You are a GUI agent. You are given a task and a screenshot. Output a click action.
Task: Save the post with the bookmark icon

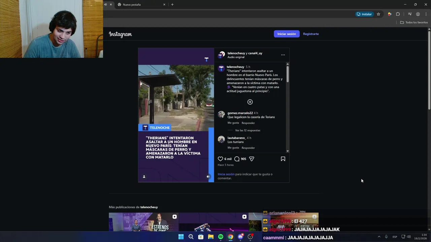pos(283,159)
